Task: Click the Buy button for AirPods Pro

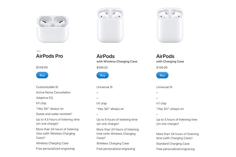Action: pos(42,75)
